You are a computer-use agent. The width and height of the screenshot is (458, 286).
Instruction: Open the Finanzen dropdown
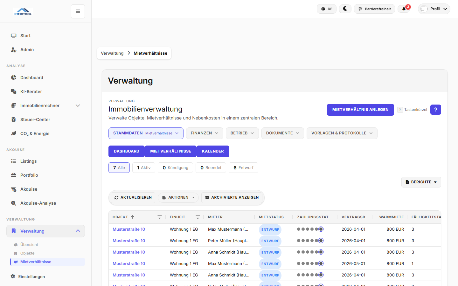click(204, 133)
